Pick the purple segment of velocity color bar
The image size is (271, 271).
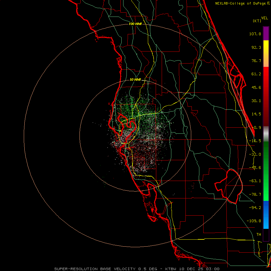[266, 34]
